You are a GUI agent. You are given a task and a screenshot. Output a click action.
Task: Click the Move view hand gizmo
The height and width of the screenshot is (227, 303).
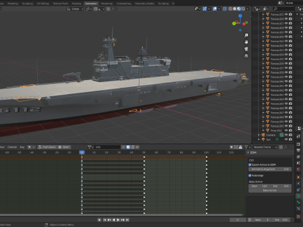pyautogui.click(x=246, y=42)
